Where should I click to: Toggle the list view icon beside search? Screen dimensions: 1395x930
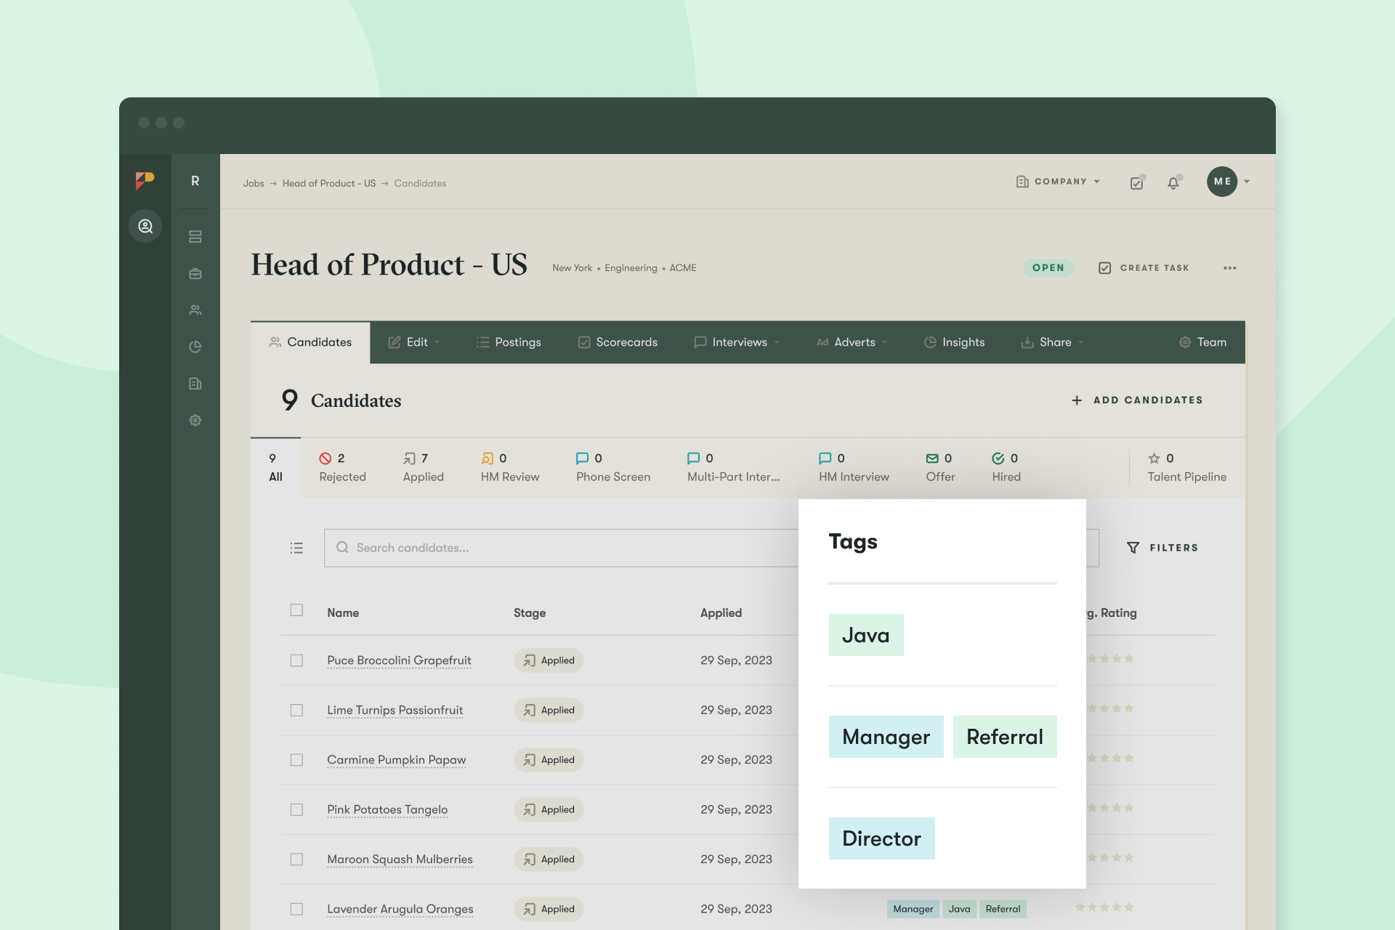(x=296, y=548)
